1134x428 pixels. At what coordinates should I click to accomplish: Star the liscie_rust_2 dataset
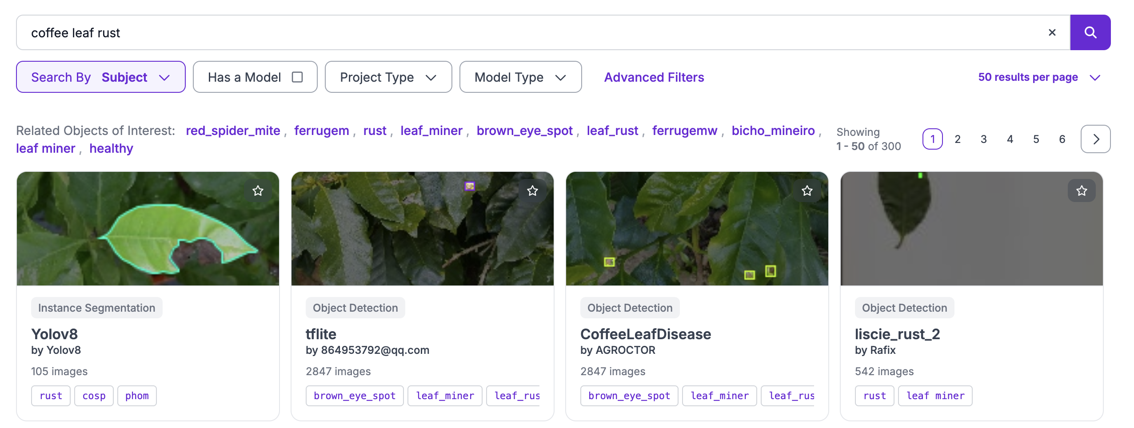(1081, 190)
